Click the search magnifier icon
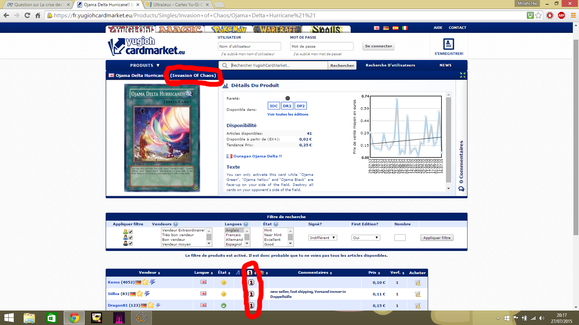The image size is (579, 325). click(x=225, y=65)
